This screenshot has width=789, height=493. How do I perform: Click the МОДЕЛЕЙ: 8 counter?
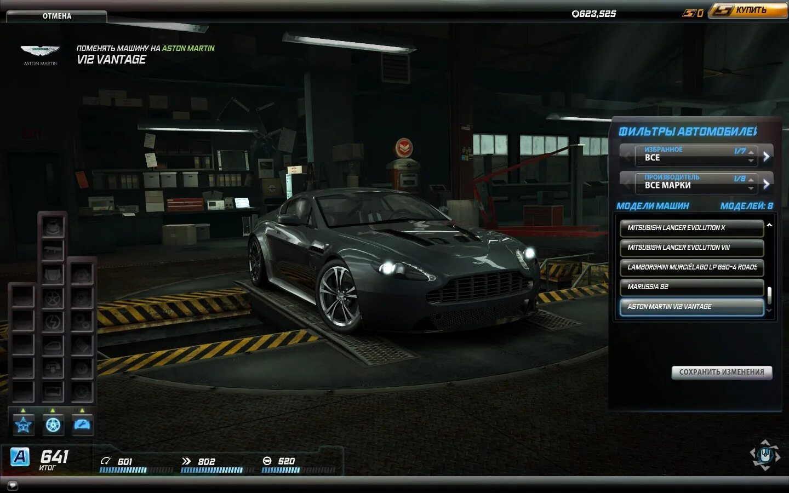click(x=746, y=206)
